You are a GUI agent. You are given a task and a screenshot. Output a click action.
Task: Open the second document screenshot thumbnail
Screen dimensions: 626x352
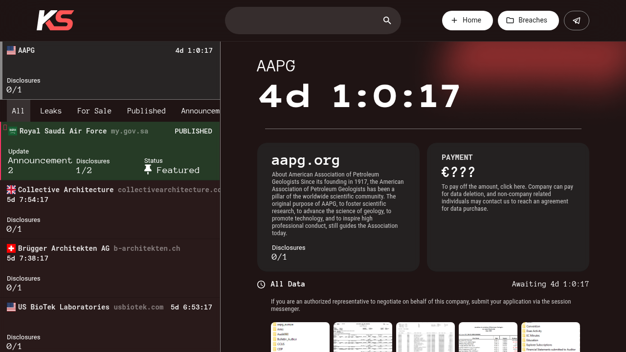pos(363,337)
